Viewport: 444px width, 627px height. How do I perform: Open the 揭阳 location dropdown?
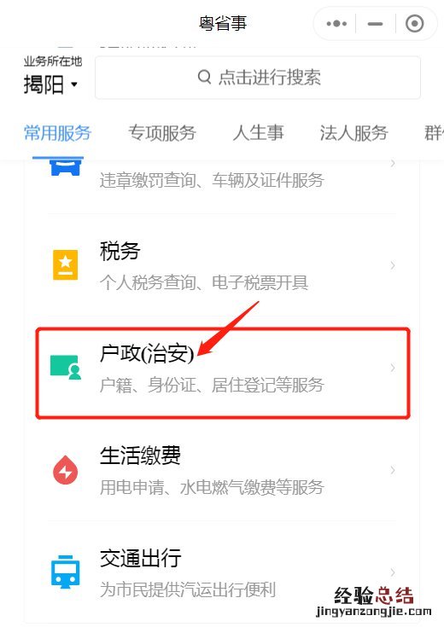tap(50, 84)
